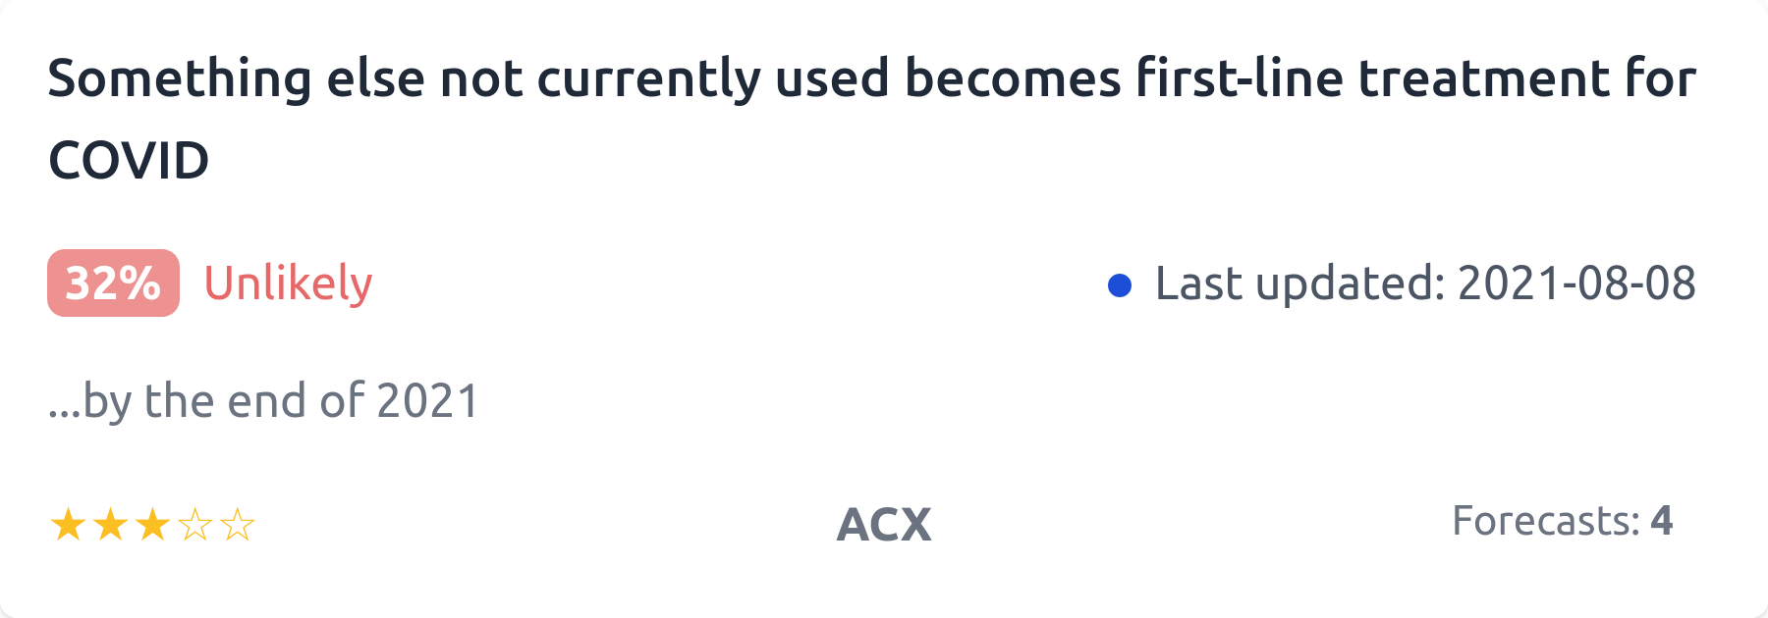Click the fifth and last empty star

tap(238, 526)
